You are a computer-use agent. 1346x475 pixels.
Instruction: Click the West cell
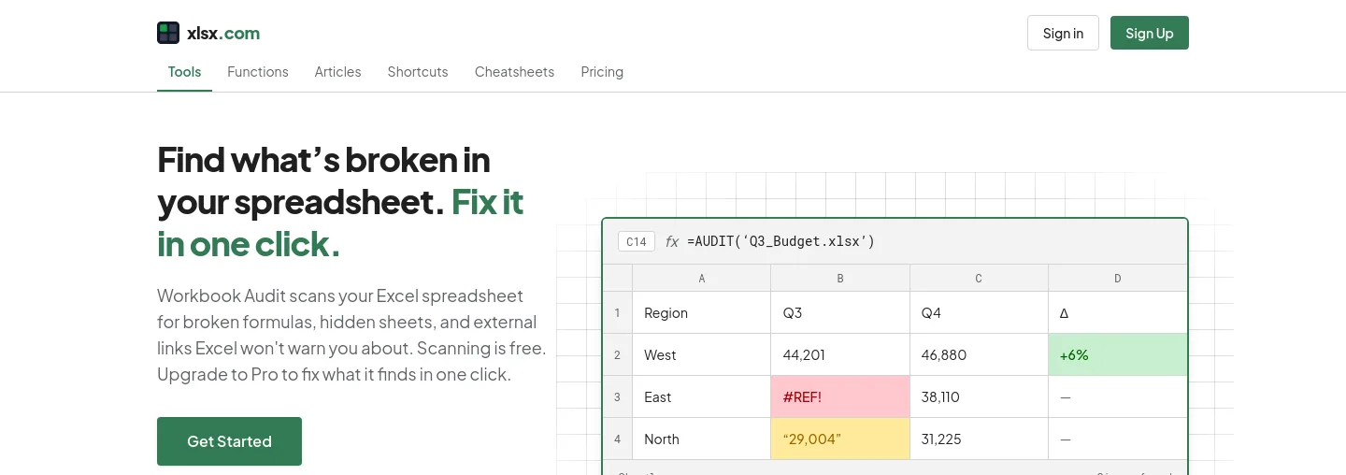click(x=702, y=354)
